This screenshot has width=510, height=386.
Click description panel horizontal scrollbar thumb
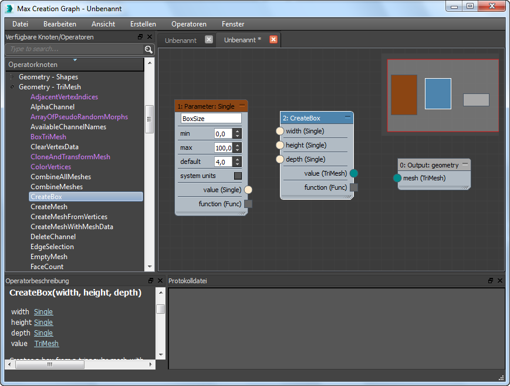tap(49, 364)
